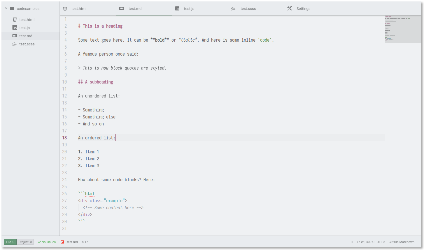This screenshot has height=250, width=424.
Task: Click line number 10 in gutter
Action: (64, 82)
